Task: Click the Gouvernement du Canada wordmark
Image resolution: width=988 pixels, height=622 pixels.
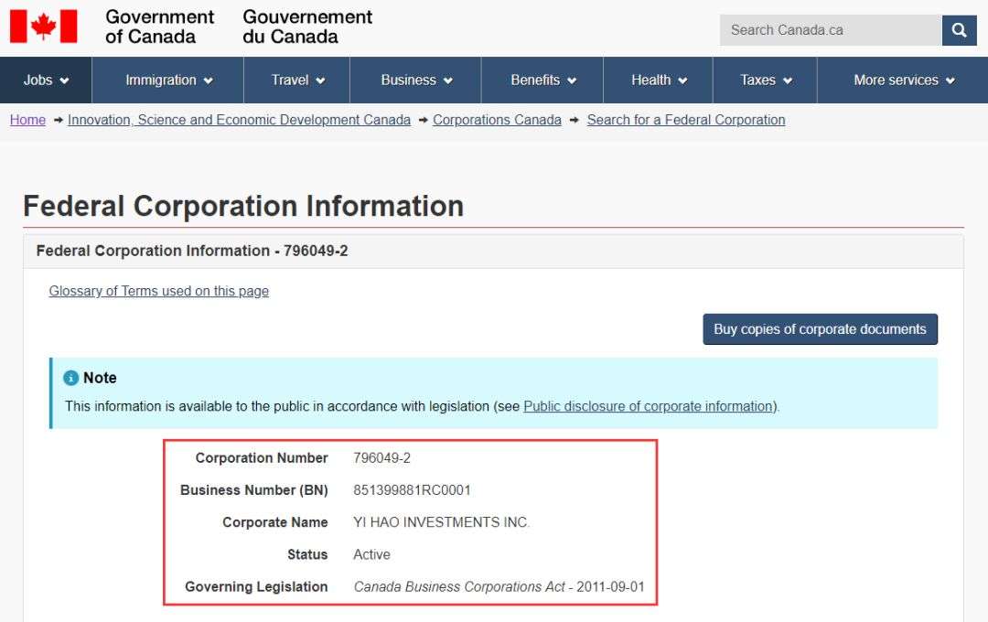Action: tap(306, 27)
